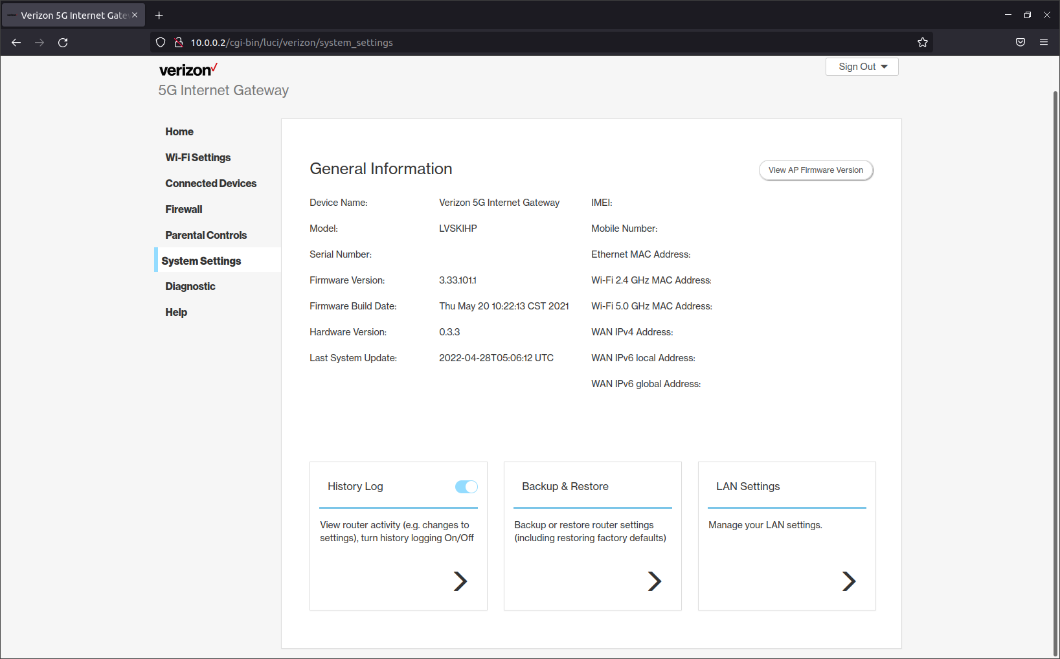Open the Diagnostic page

pos(190,286)
